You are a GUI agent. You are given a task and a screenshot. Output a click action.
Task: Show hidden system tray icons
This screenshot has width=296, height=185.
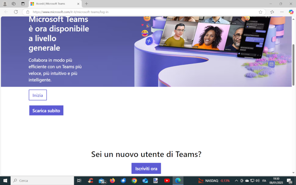coord(236,181)
